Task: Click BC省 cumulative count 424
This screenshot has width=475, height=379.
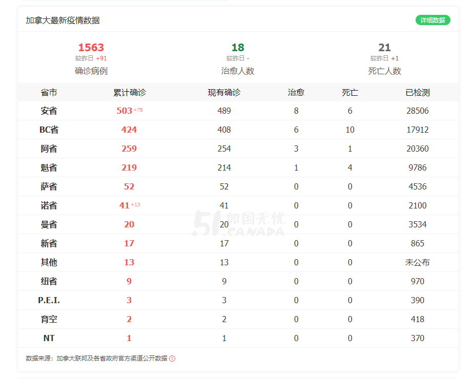Action: (129, 130)
